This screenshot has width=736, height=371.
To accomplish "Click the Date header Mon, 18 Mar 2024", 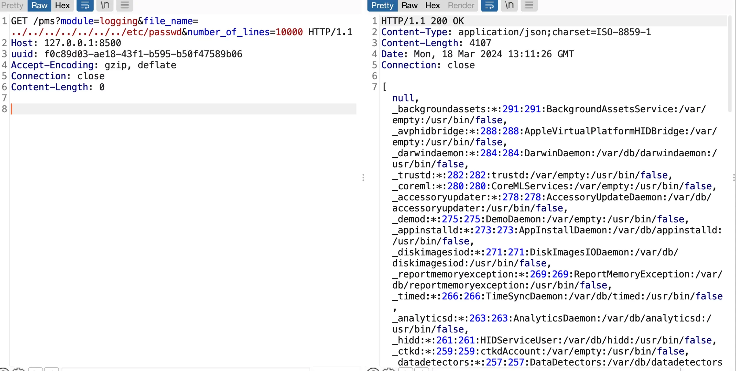I will [x=478, y=54].
